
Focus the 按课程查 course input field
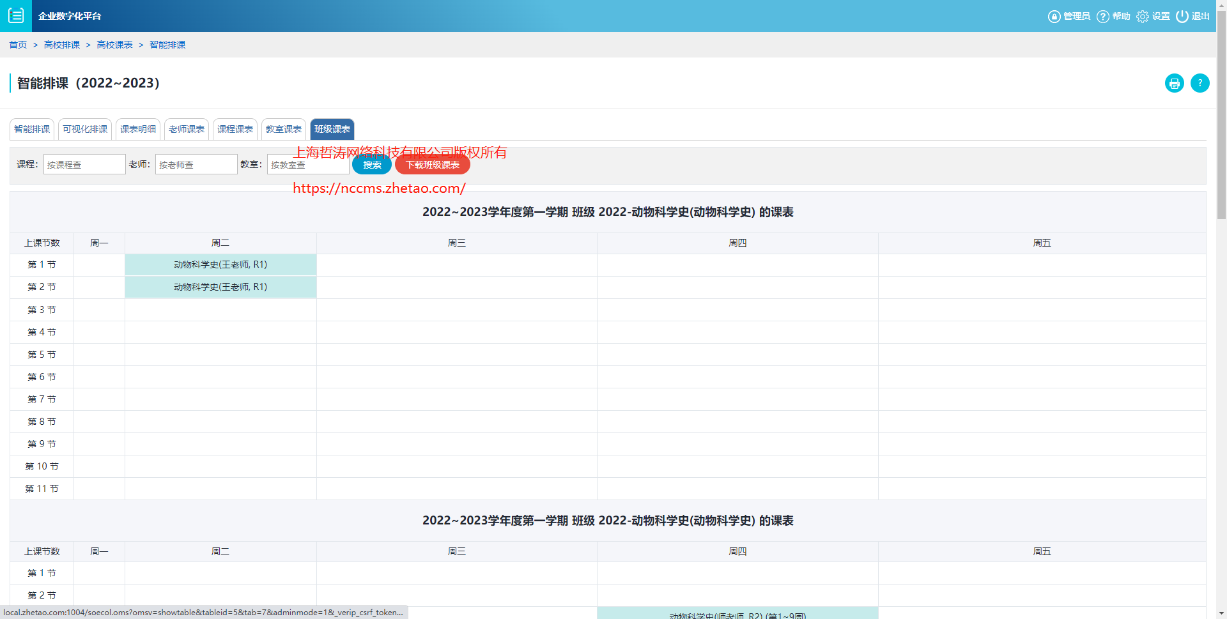pos(84,164)
